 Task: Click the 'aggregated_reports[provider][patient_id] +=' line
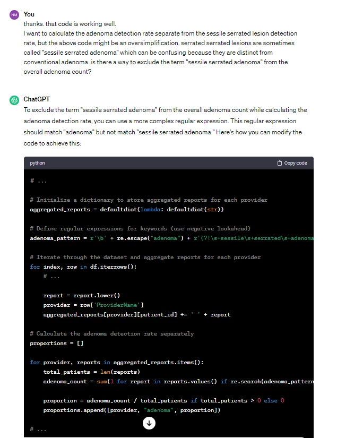click(x=137, y=314)
